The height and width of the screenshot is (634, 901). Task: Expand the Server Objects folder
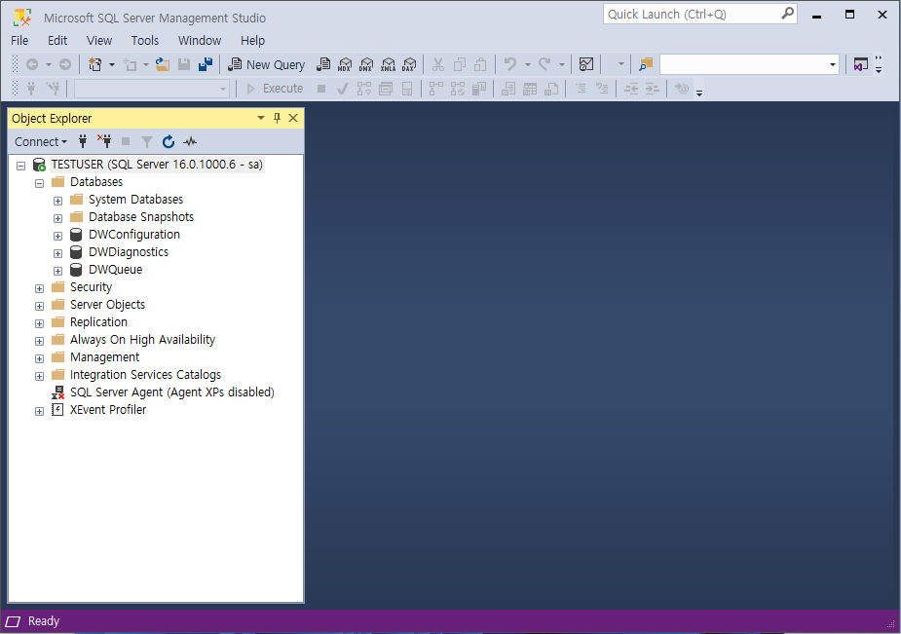point(40,306)
